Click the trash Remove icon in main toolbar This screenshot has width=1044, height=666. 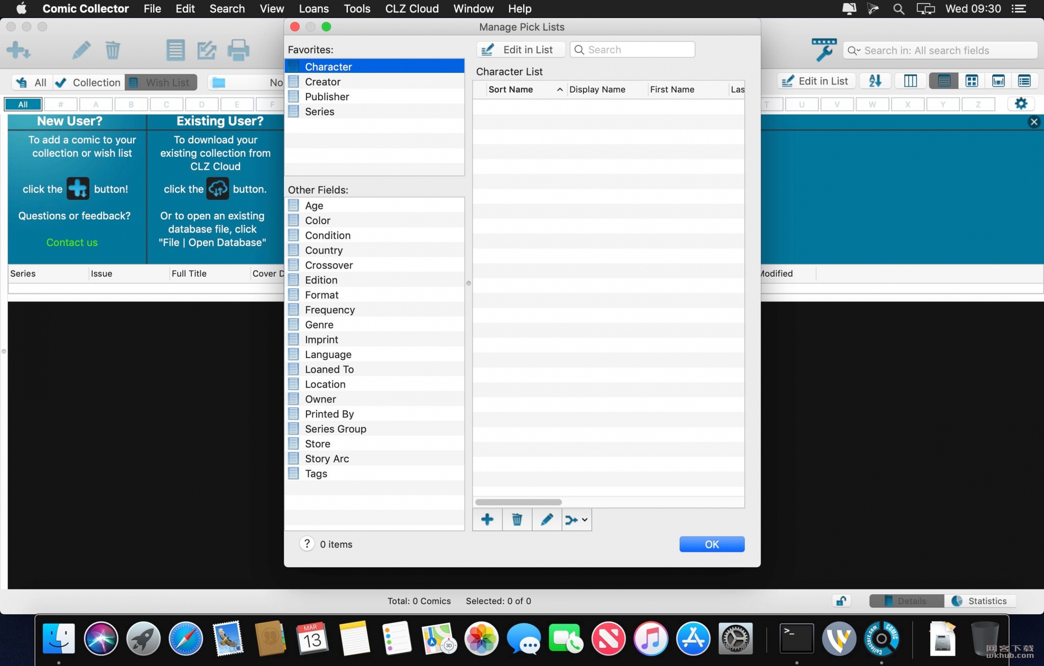click(113, 50)
